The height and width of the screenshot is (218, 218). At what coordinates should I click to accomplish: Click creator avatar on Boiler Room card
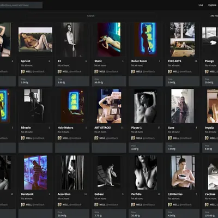point(133,71)
